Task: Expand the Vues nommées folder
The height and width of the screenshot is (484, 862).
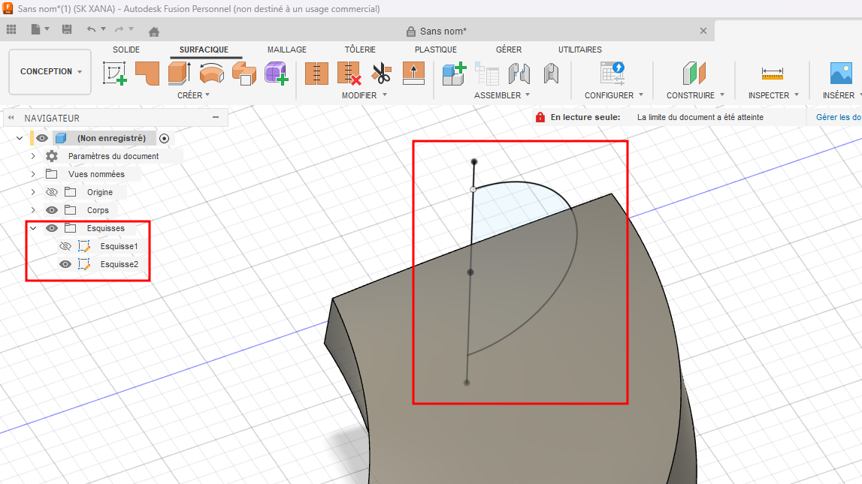Action: (x=33, y=174)
